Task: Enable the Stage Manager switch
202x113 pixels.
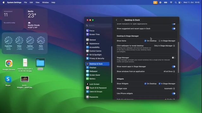Action: click(174, 58)
